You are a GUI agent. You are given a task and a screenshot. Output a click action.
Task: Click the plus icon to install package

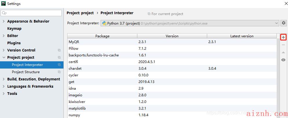point(283,37)
